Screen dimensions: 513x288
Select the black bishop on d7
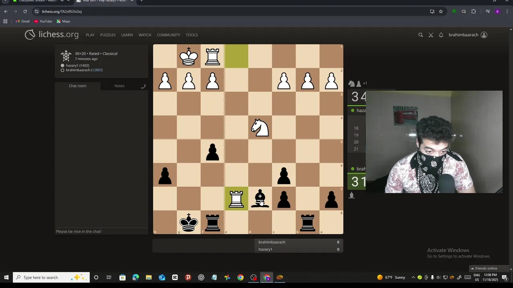click(x=260, y=199)
